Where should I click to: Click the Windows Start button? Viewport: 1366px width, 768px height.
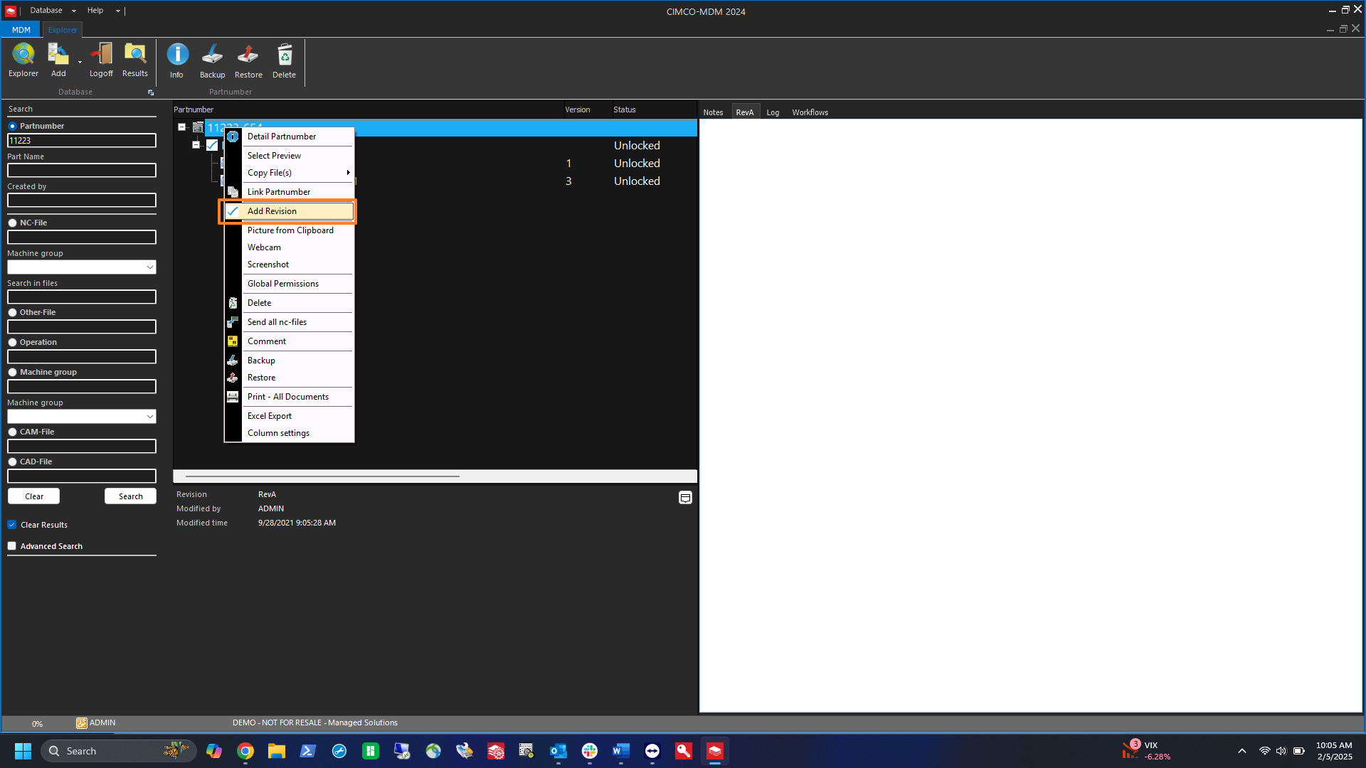click(x=23, y=751)
